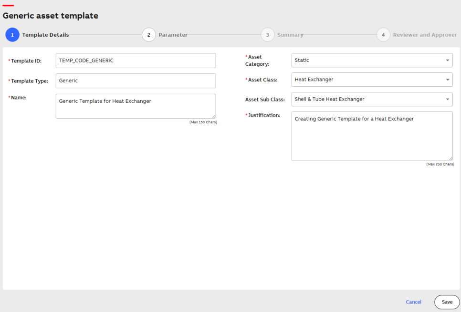Click the Template Type input field
Viewport: 461px width, 312px height.
[x=136, y=81]
